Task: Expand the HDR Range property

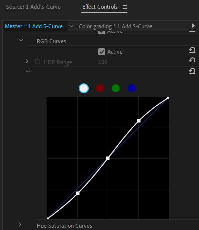Action: point(27,61)
